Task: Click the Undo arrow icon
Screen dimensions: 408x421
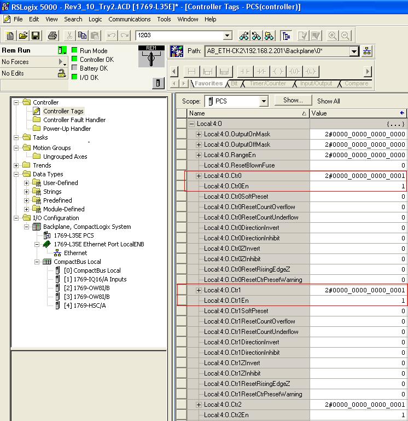Action: tap(112, 36)
